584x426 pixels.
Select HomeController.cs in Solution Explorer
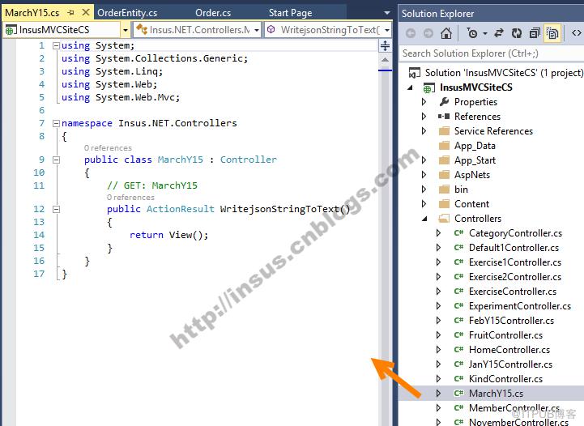coord(509,350)
